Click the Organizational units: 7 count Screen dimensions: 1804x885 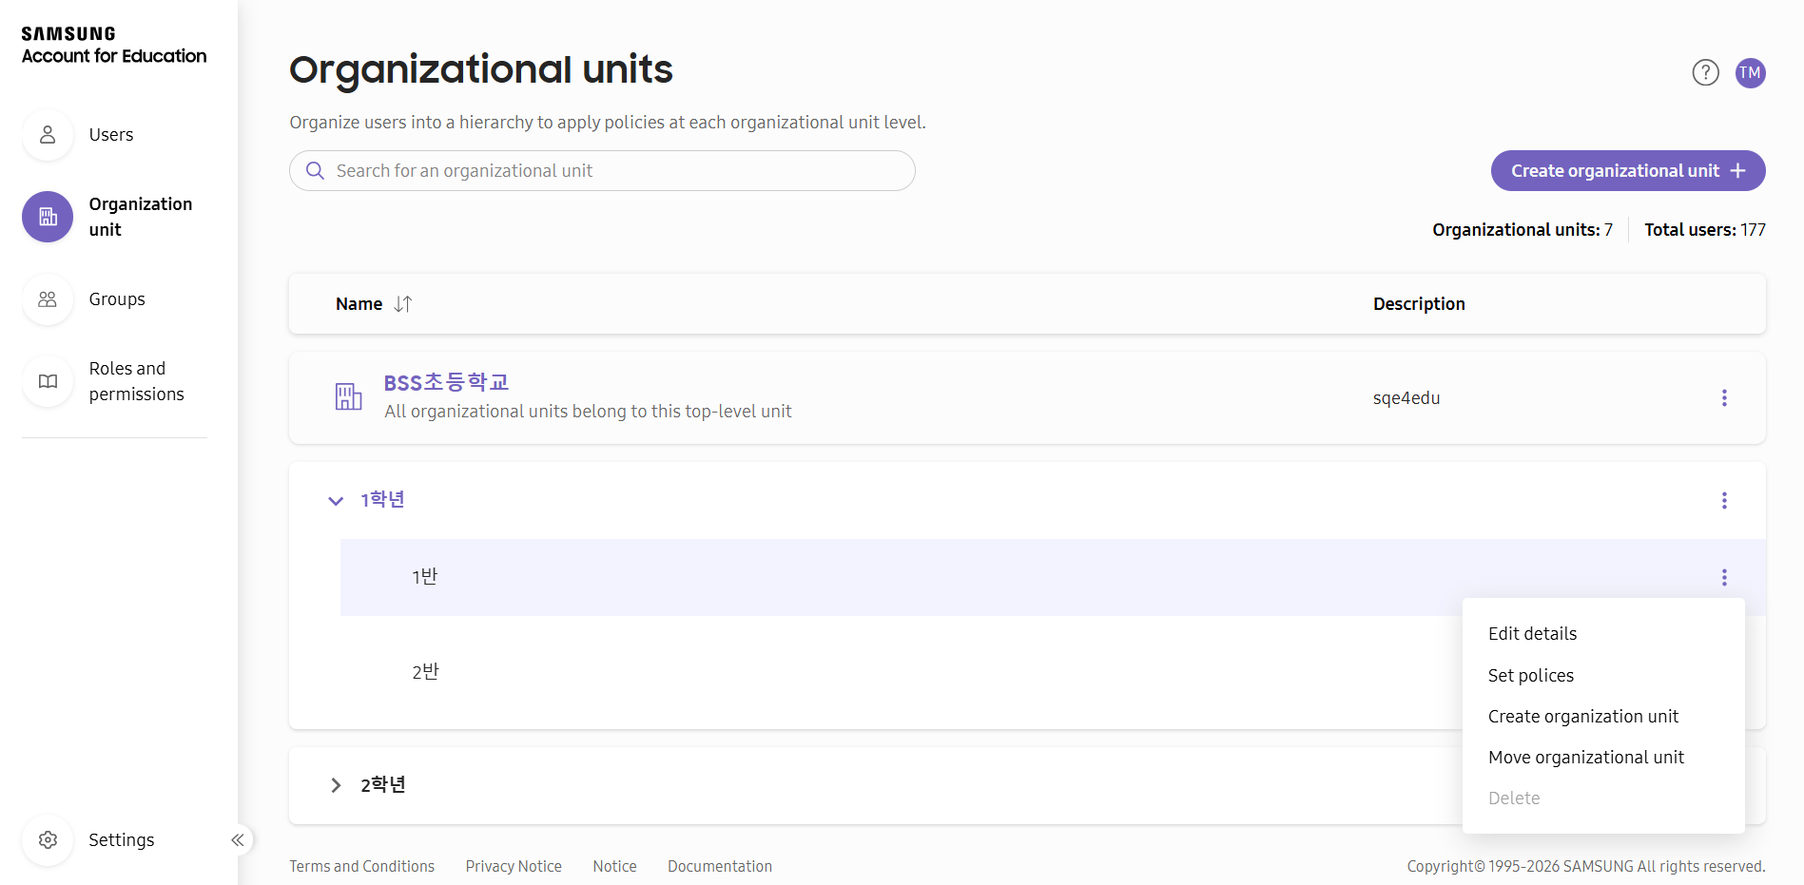tap(1523, 230)
